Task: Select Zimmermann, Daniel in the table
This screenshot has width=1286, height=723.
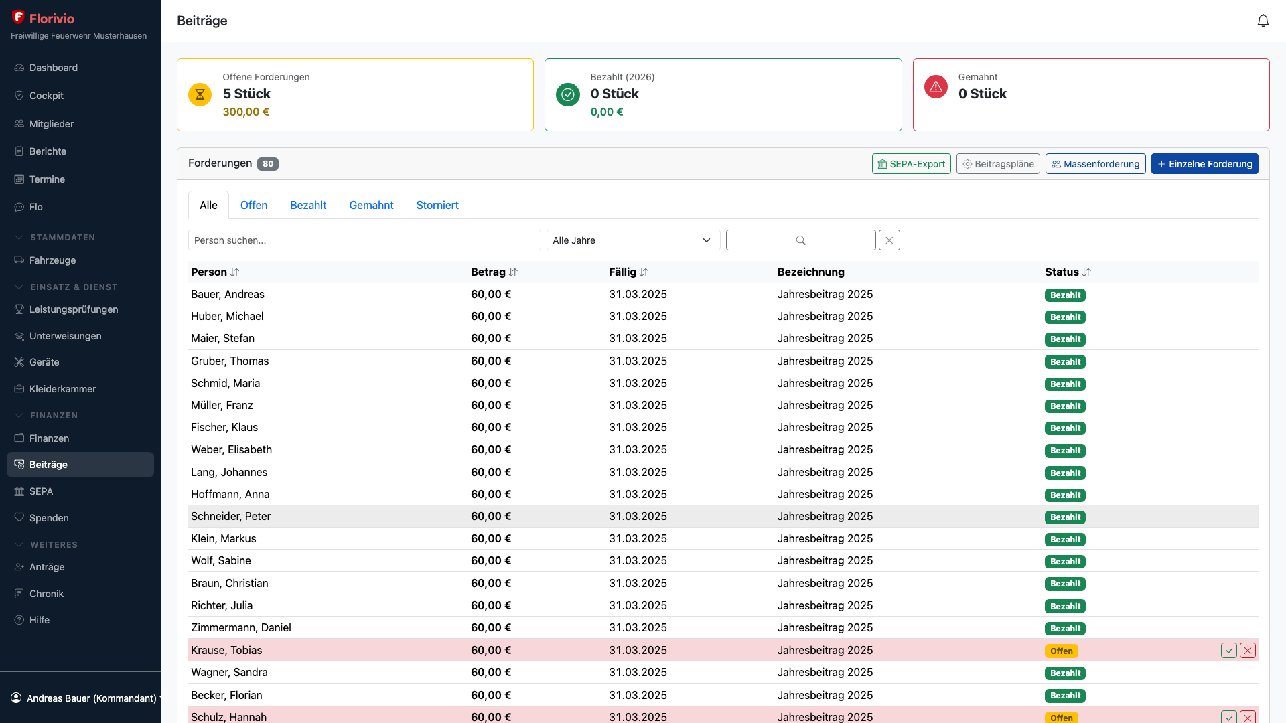Action: (723, 627)
